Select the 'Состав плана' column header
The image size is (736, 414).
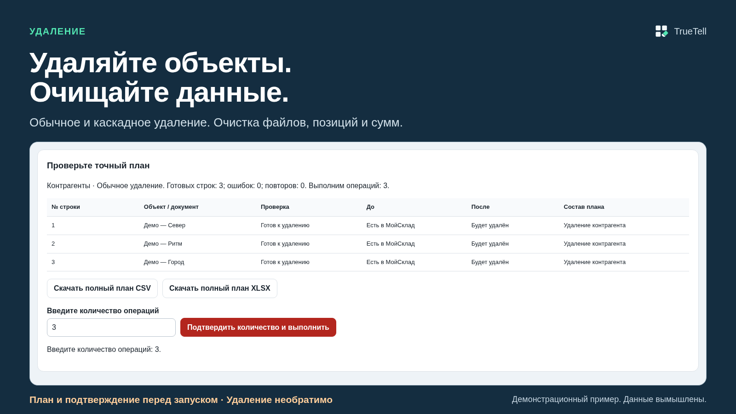[584, 207]
